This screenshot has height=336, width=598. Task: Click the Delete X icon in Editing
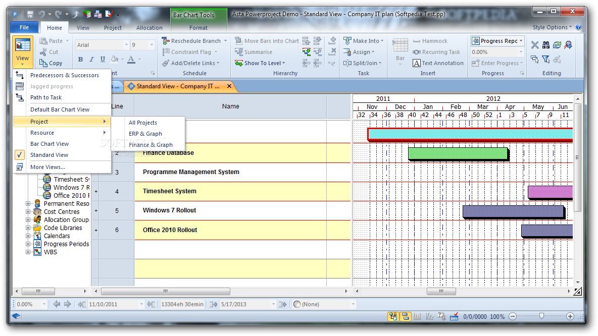535,45
